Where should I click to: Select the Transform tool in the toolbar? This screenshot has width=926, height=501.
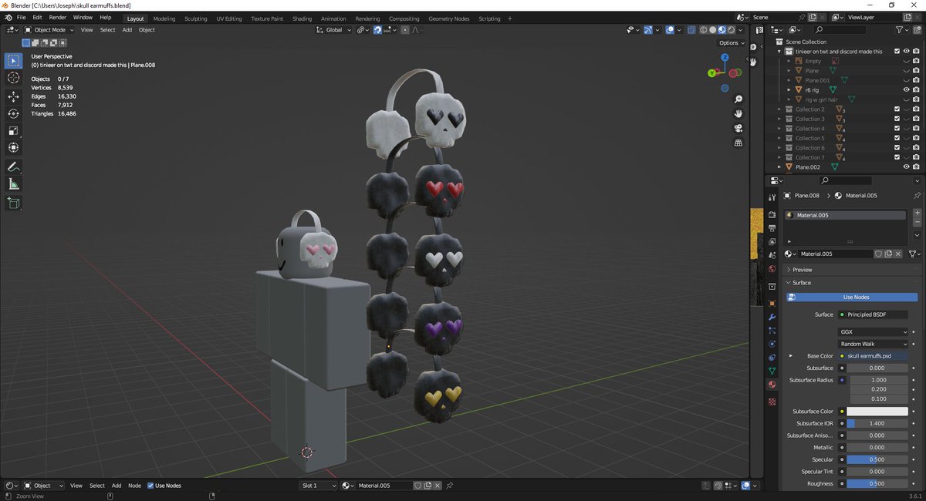tap(13, 147)
